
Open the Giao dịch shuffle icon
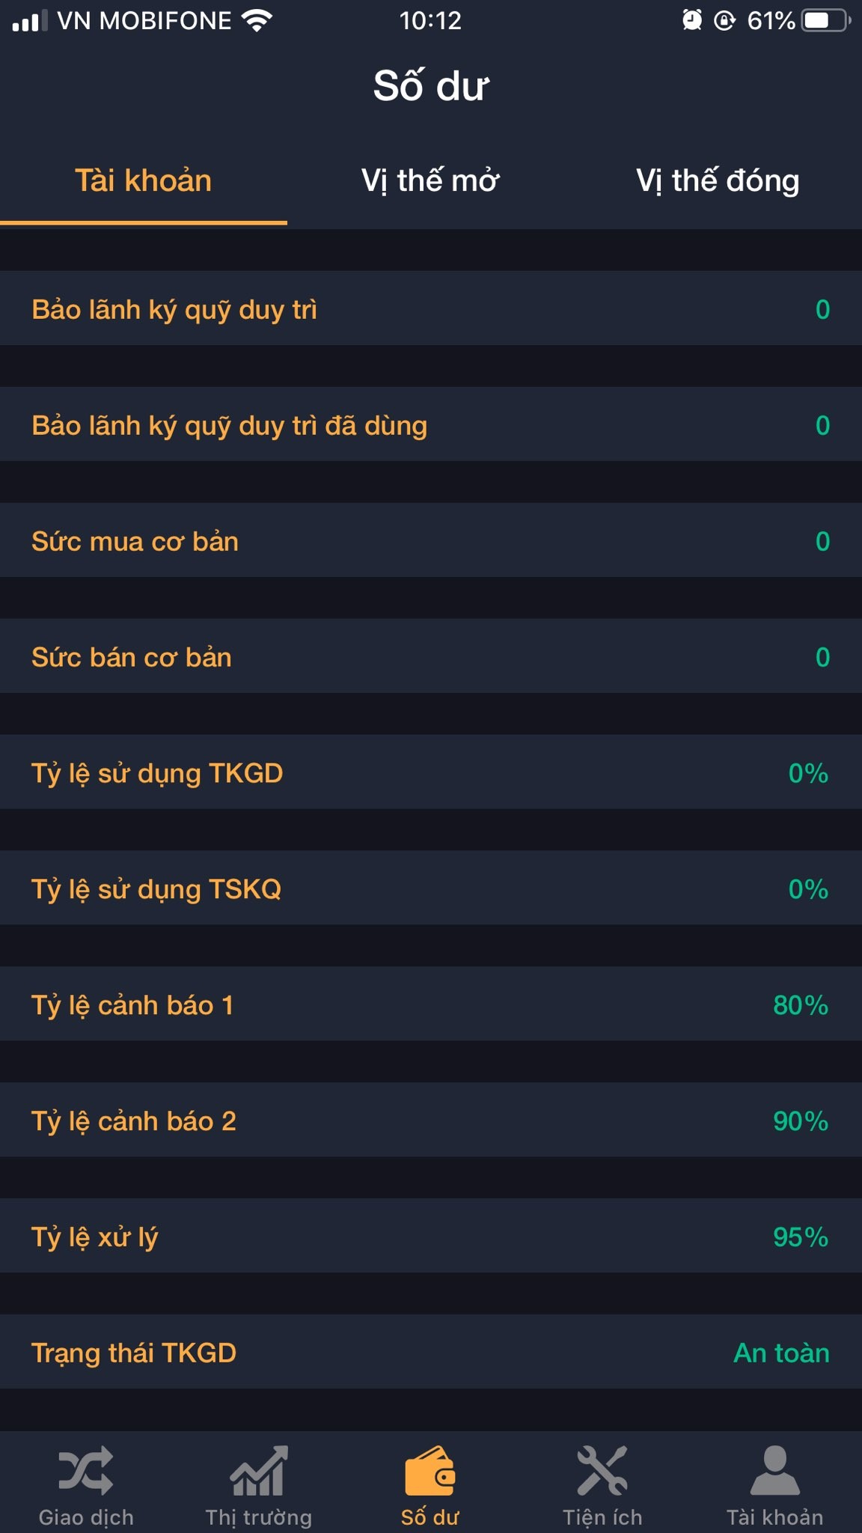pos(86,1471)
